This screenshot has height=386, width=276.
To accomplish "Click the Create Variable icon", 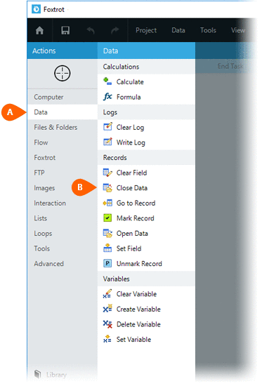I will tap(107, 309).
